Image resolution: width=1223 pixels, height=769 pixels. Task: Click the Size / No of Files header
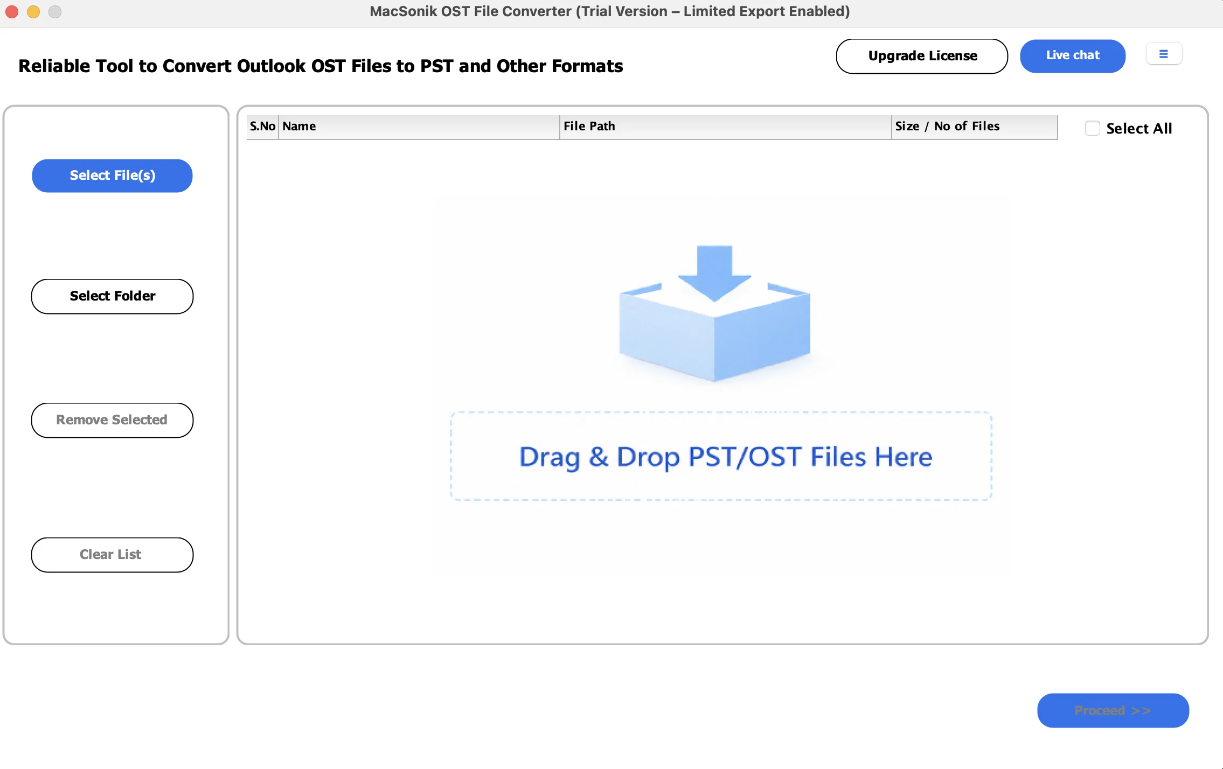(975, 127)
